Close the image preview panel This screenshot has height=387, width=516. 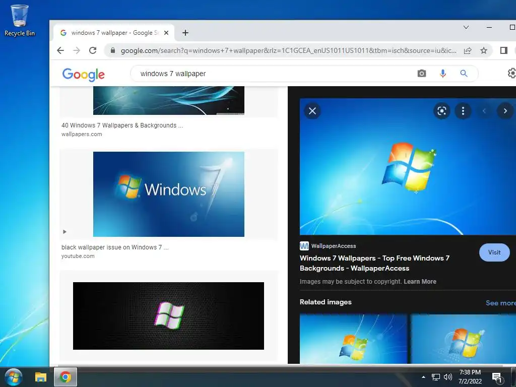pyautogui.click(x=312, y=111)
